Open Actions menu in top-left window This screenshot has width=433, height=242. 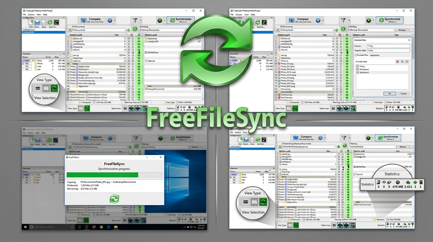pyautogui.click(x=31, y=14)
